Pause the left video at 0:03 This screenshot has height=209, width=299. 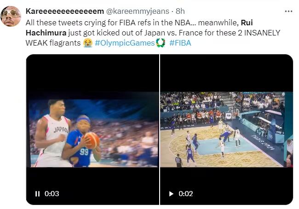click(38, 194)
